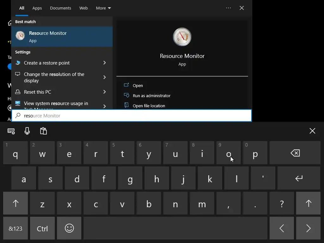324x243 pixels.
Task: Click Open action for Resource Monitor
Action: click(138, 85)
